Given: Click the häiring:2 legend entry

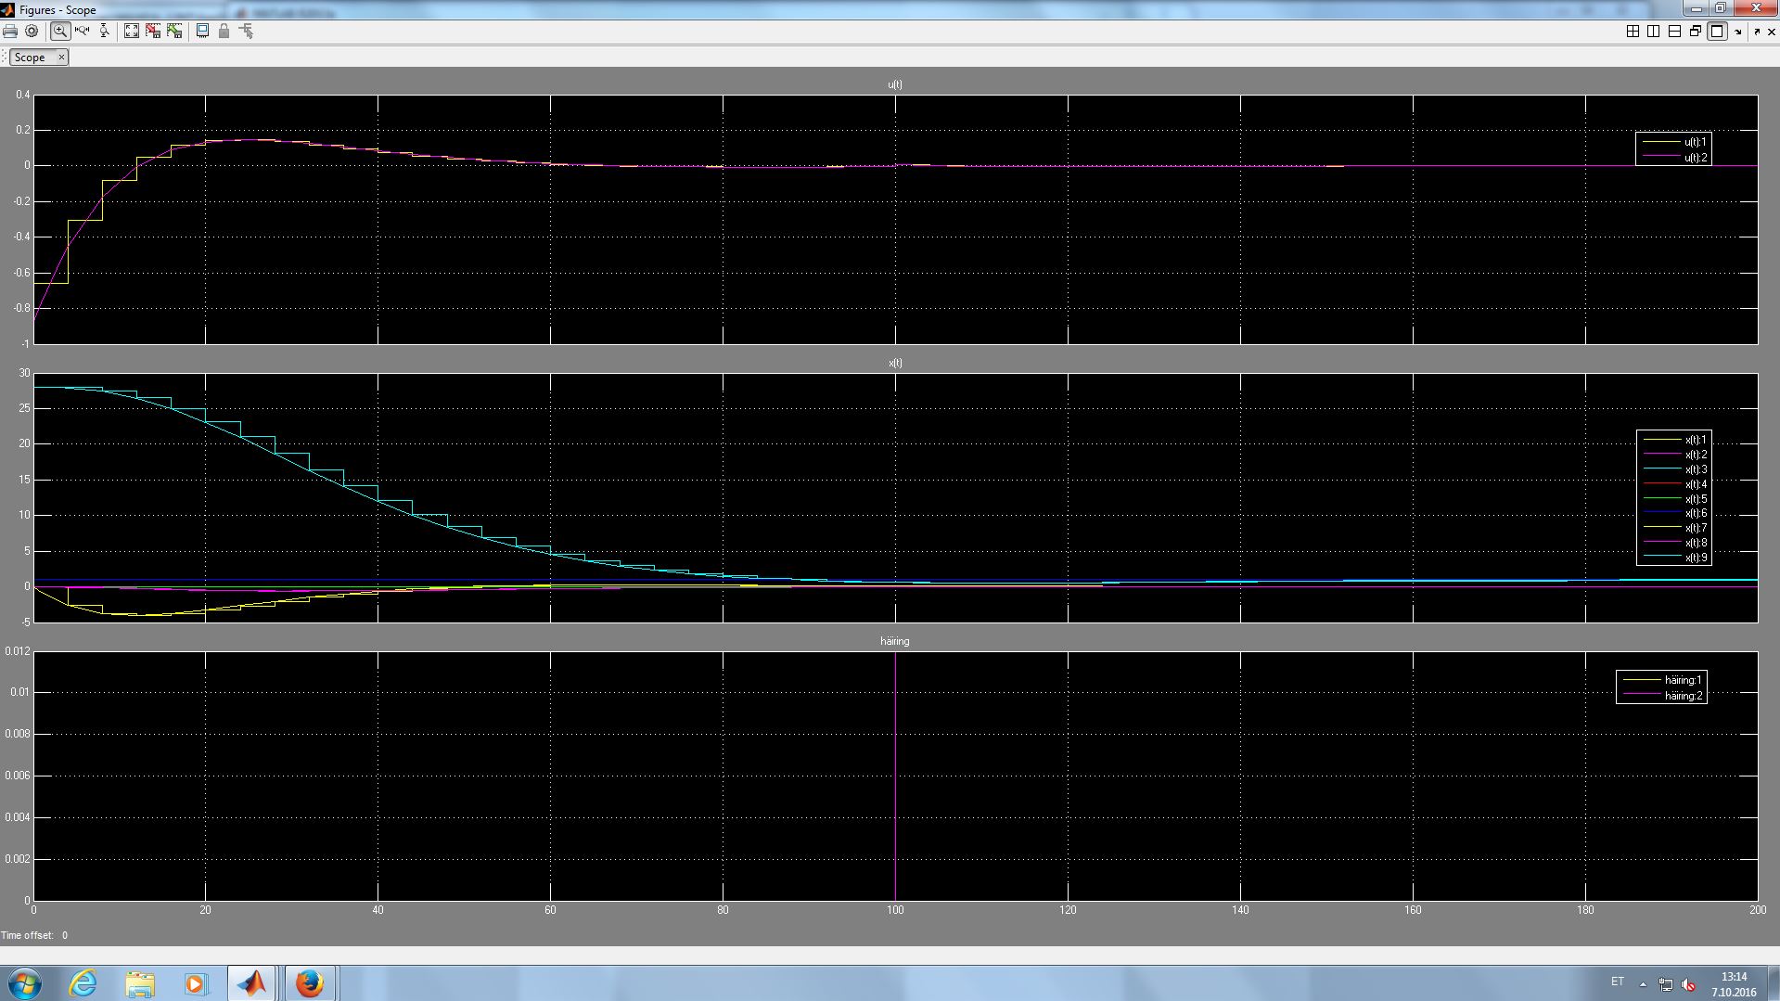Looking at the screenshot, I should tap(1661, 696).
